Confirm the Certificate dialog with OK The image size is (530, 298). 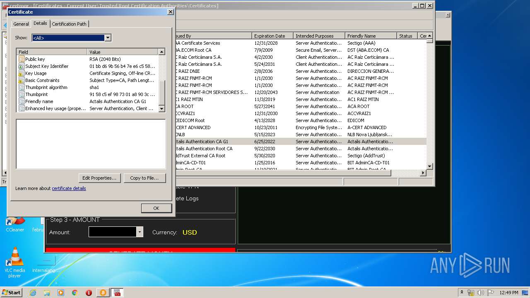pyautogui.click(x=156, y=208)
